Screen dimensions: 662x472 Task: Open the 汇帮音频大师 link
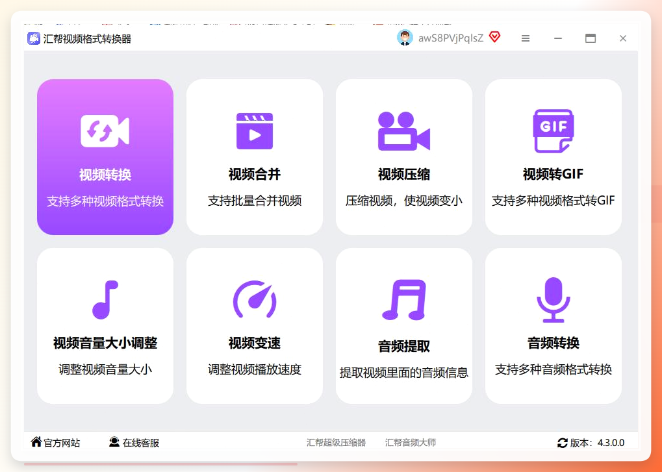point(411,443)
